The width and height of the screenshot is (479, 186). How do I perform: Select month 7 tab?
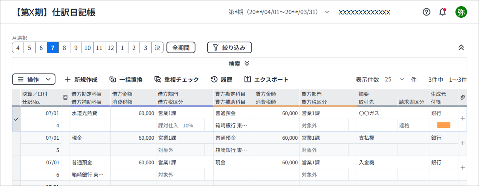pos(53,47)
